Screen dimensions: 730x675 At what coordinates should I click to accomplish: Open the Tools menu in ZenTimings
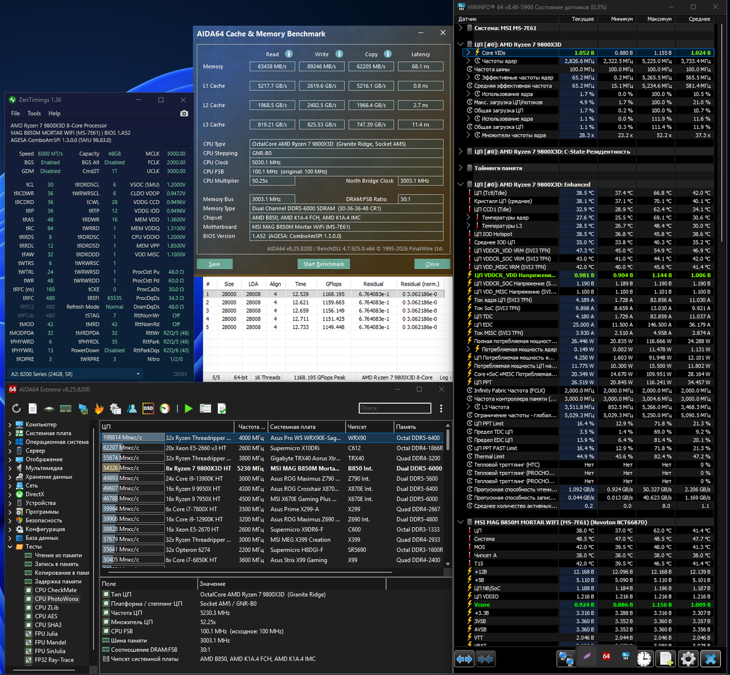coord(34,113)
